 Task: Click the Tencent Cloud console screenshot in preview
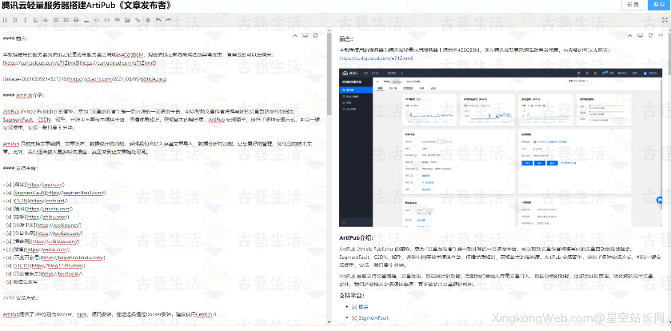pos(501,147)
